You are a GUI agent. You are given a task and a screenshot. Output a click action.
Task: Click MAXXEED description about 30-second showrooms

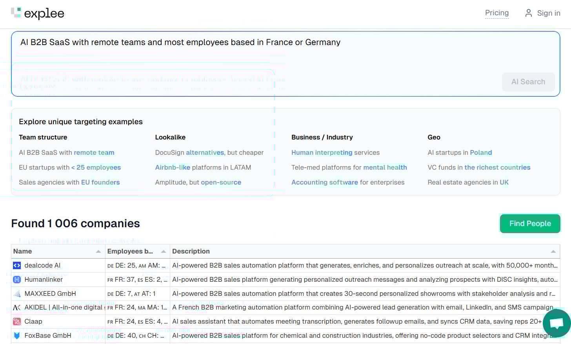[x=364, y=293]
